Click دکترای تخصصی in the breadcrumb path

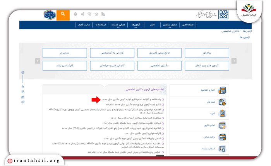pos(230,31)
